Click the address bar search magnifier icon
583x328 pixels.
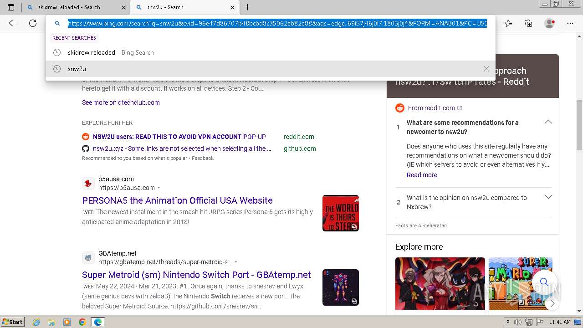click(57, 23)
